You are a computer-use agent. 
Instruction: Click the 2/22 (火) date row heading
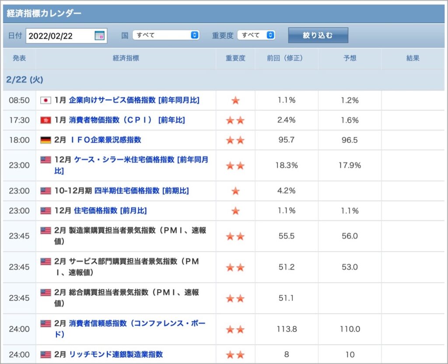point(24,80)
